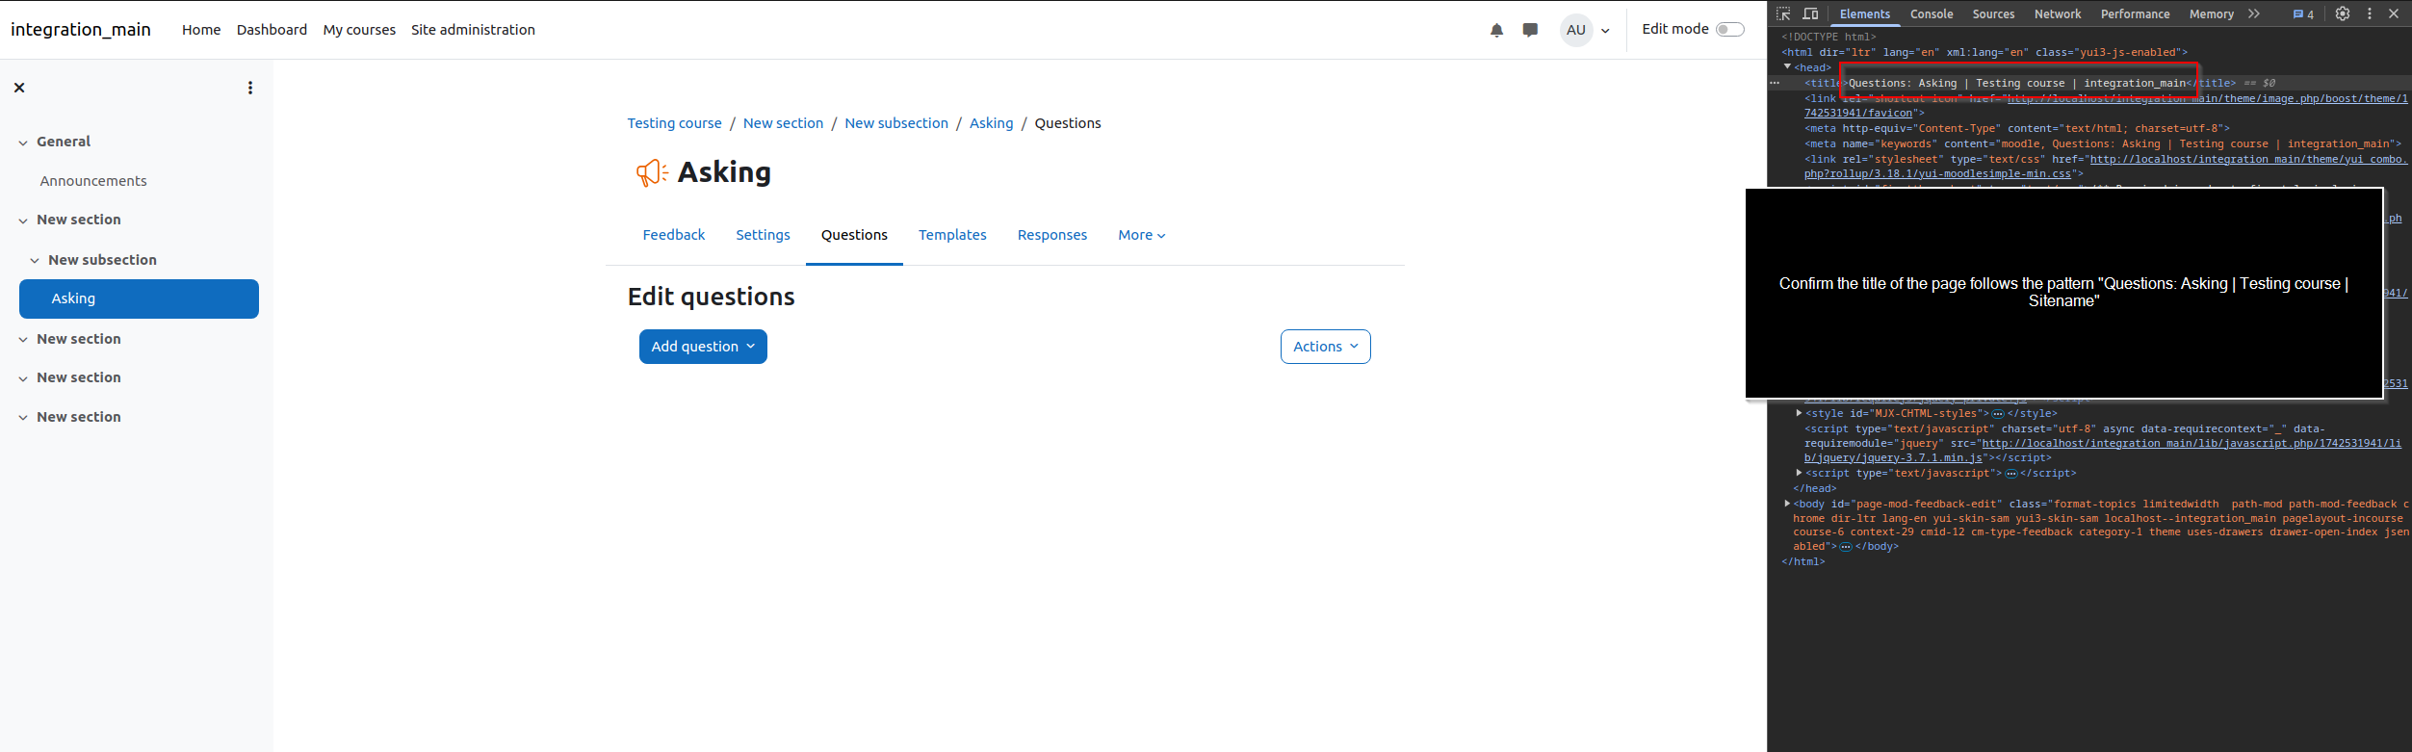Screen dimensions: 2412x752
Task: Expand the body node in DevTools
Action: tap(1787, 504)
